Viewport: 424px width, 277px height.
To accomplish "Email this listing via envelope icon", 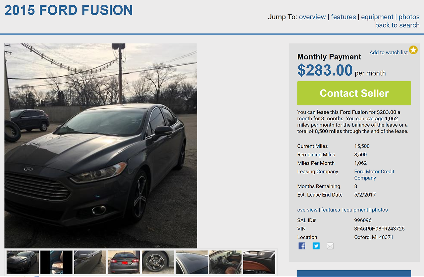I will [330, 246].
